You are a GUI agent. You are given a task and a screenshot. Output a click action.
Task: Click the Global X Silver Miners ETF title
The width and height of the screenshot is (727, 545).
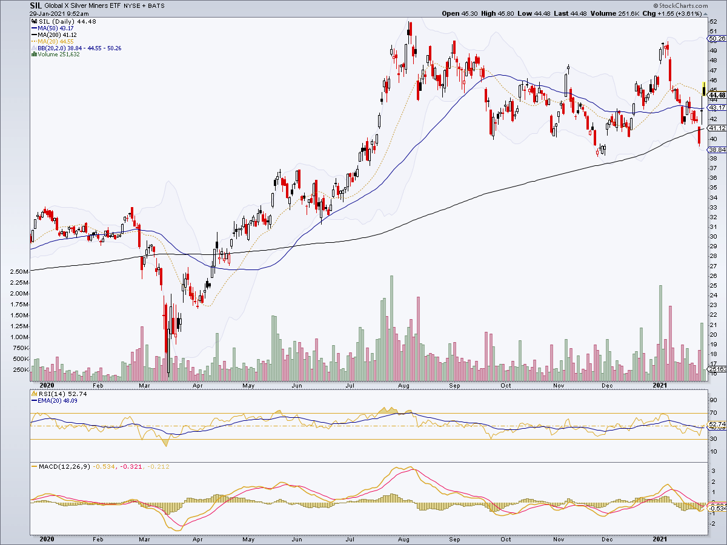click(83, 5)
